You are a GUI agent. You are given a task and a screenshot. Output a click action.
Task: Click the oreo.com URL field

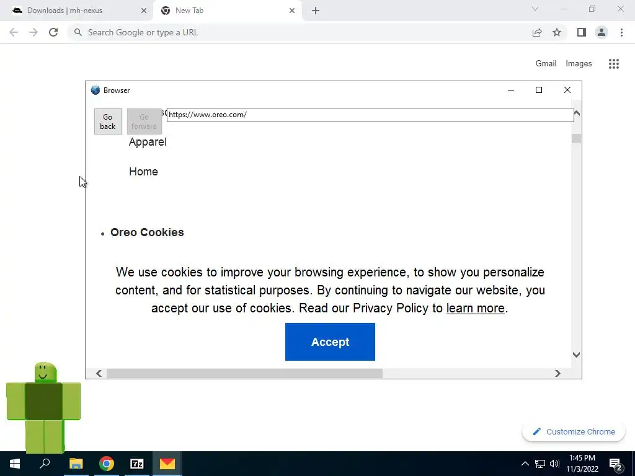370,115
